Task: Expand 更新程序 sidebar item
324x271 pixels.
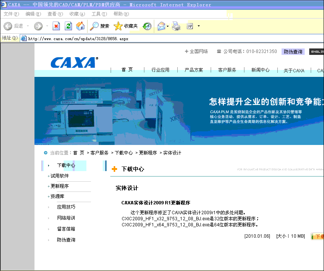Action: [59, 186]
